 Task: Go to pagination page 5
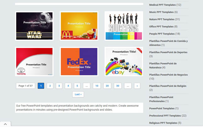77,86
